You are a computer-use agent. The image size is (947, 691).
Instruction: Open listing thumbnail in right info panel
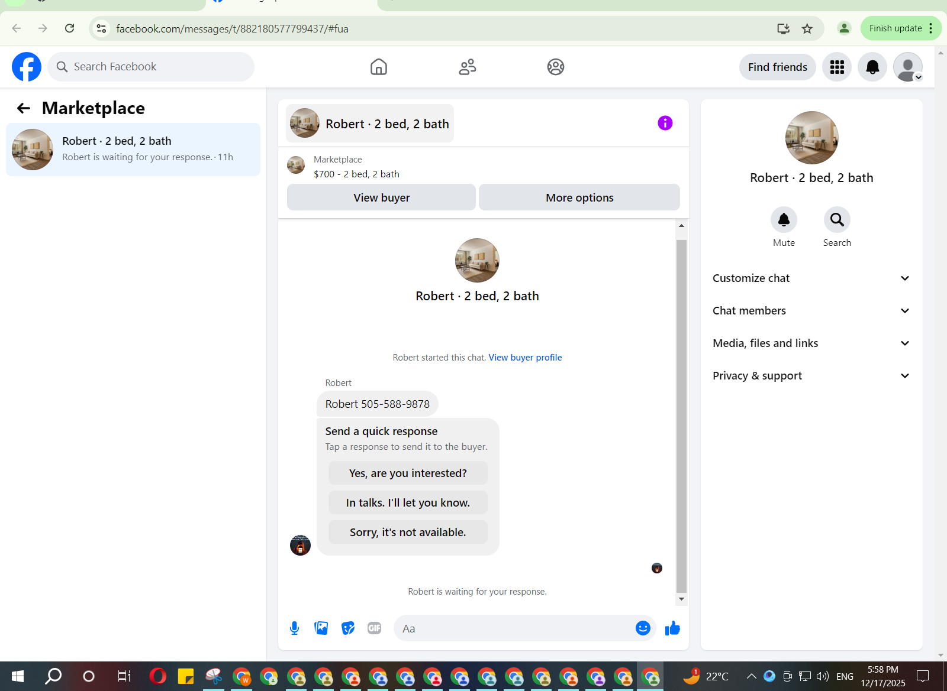point(811,138)
